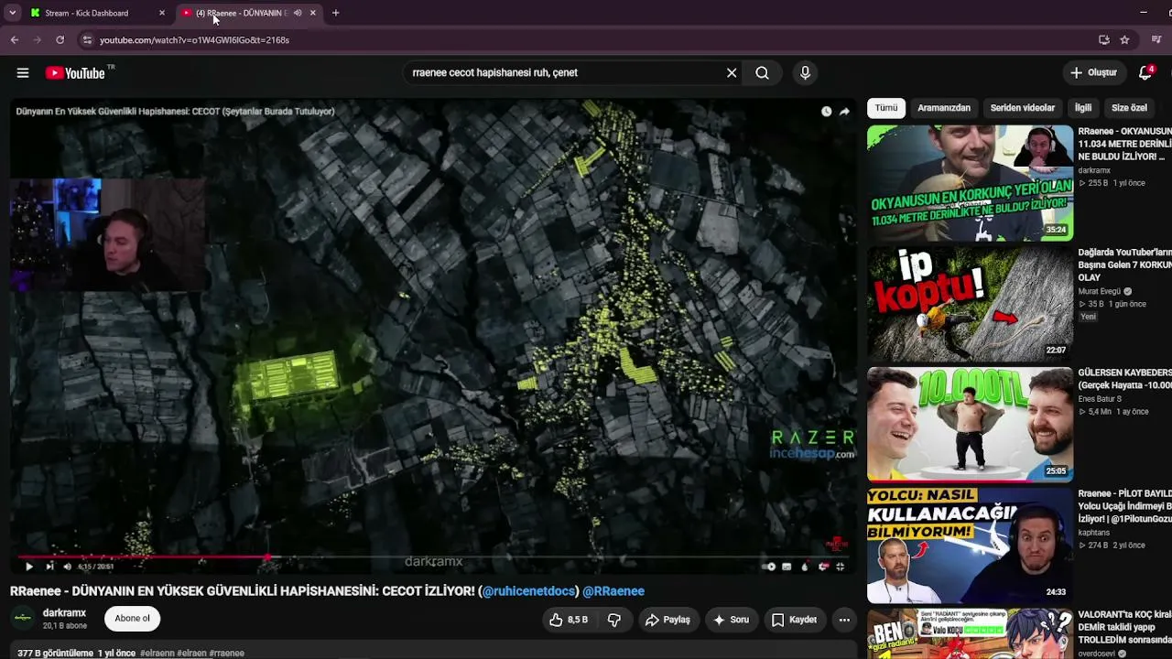Click the Oluştur create button
1172x659 pixels.
tap(1093, 72)
